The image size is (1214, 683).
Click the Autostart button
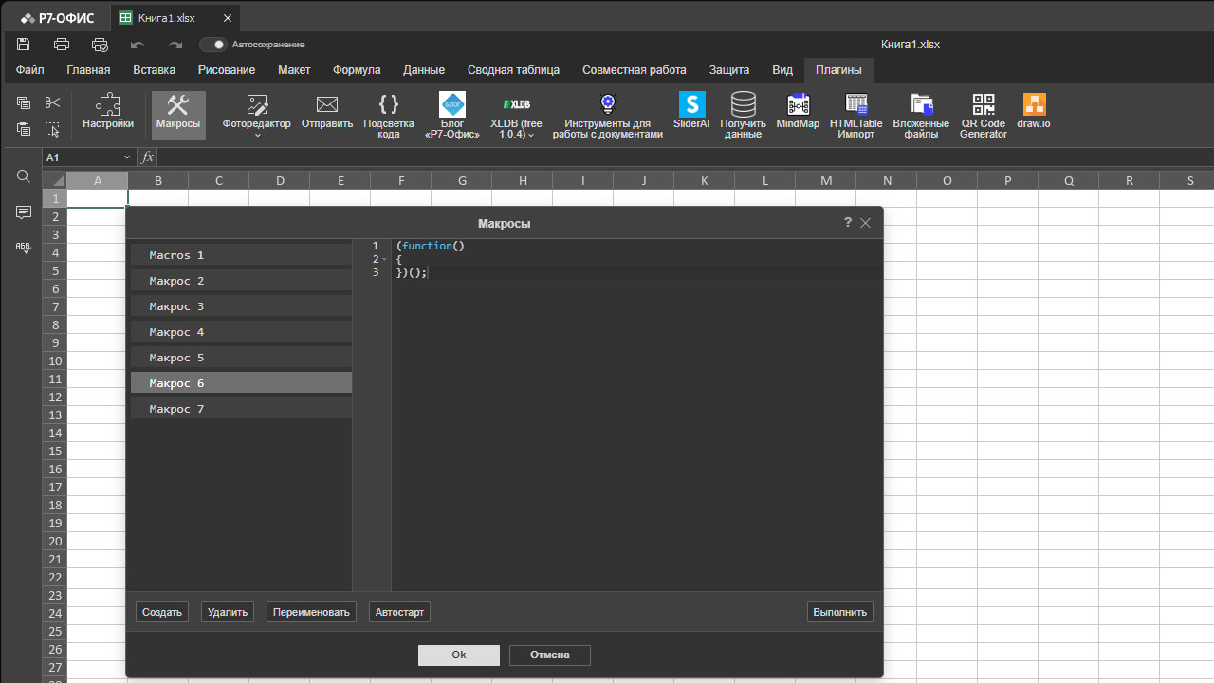(399, 612)
